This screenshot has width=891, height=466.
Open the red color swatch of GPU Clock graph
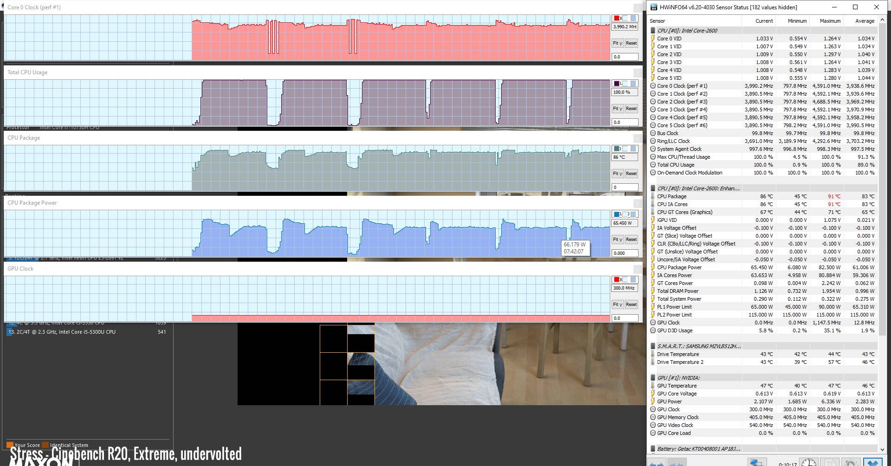point(617,279)
